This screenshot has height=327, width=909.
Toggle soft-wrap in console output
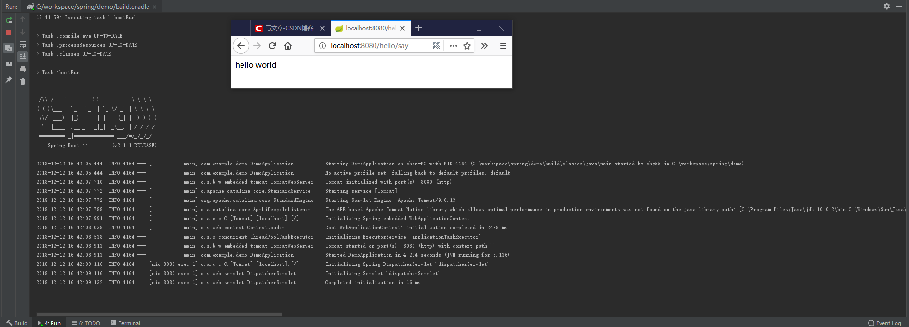(23, 44)
